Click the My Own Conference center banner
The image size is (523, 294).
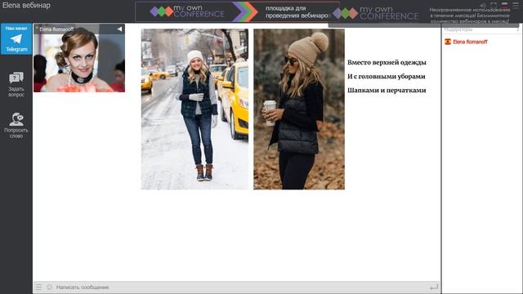(238, 11)
